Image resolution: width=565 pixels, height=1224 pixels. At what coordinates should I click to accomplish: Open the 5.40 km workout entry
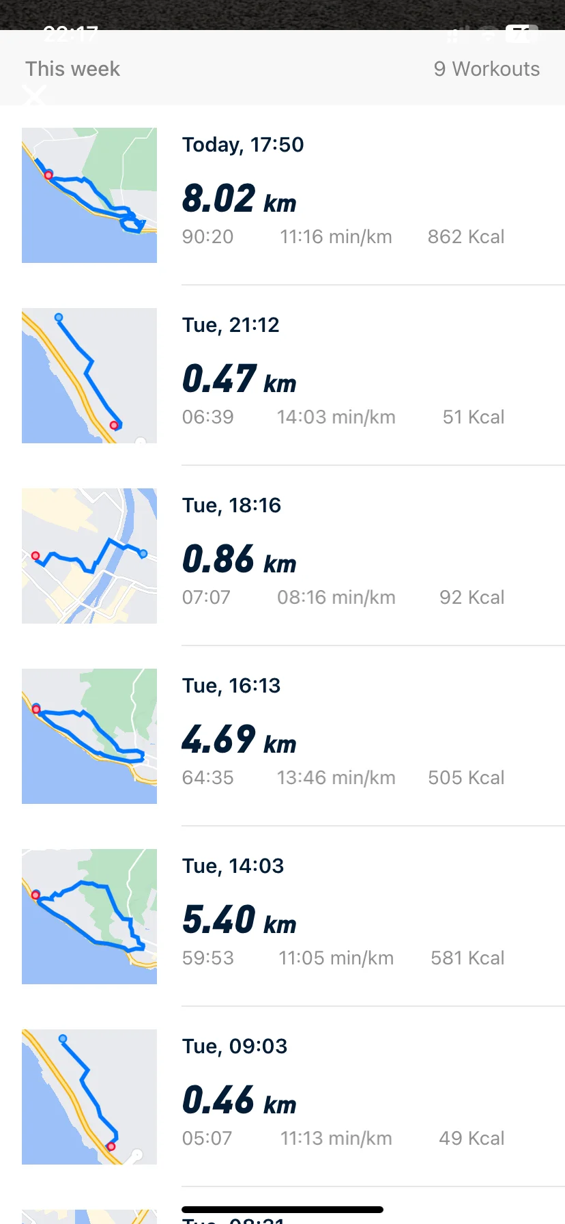point(239,920)
